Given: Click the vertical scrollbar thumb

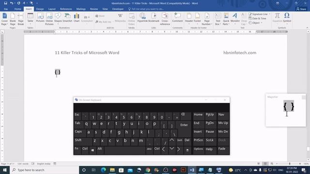Looking at the screenshot, I should pos(308,149).
